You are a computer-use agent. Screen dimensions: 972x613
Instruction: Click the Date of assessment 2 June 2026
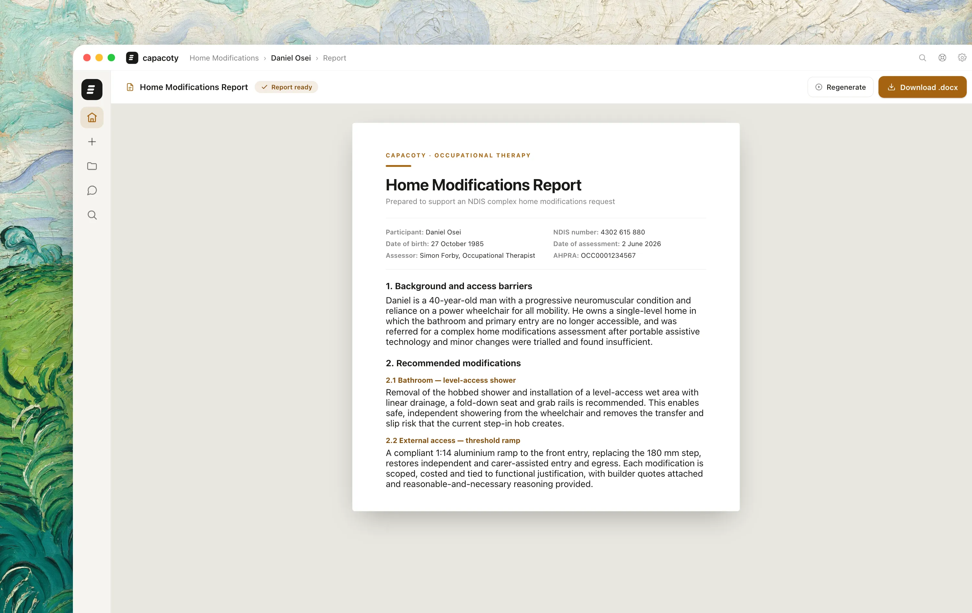pos(607,244)
